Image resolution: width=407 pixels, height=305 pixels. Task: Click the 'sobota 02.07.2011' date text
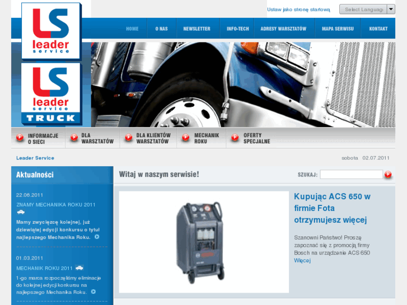tap(366, 158)
